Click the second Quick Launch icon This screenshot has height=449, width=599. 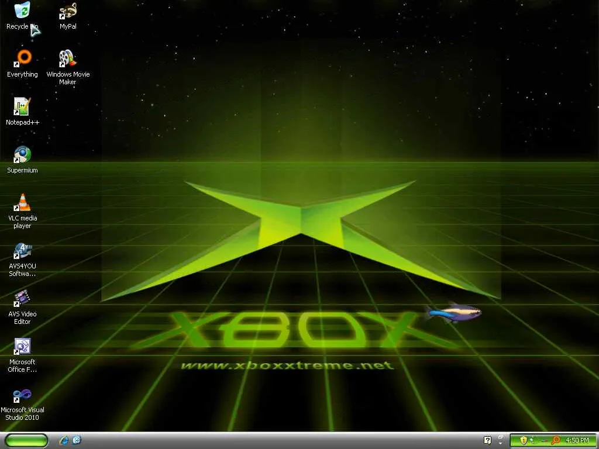coord(77,440)
